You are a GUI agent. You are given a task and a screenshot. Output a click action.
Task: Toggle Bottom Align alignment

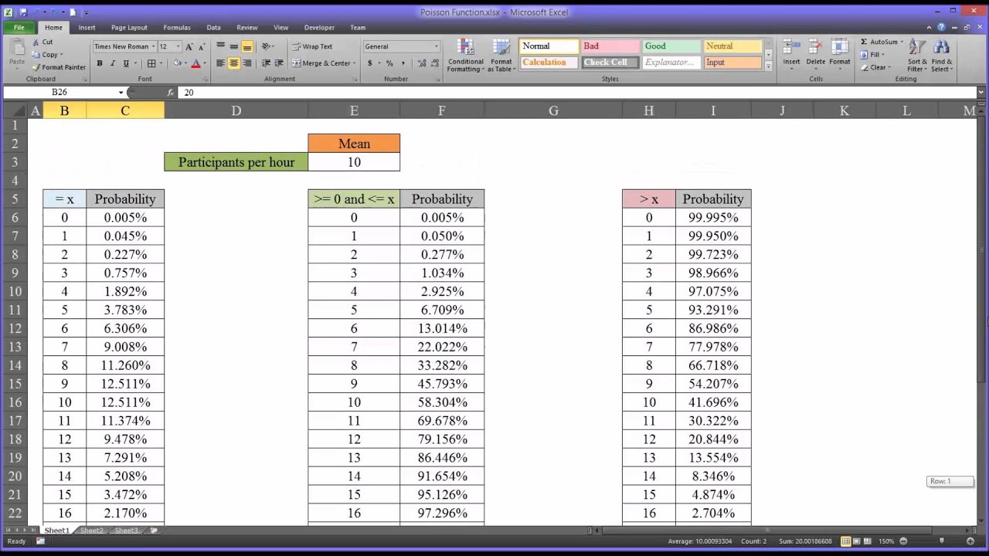point(246,46)
